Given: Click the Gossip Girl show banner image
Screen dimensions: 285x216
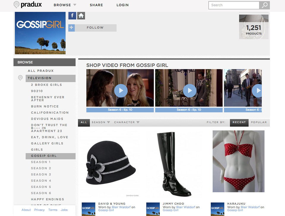Looking at the screenshot, I should pyautogui.click(x=40, y=33).
